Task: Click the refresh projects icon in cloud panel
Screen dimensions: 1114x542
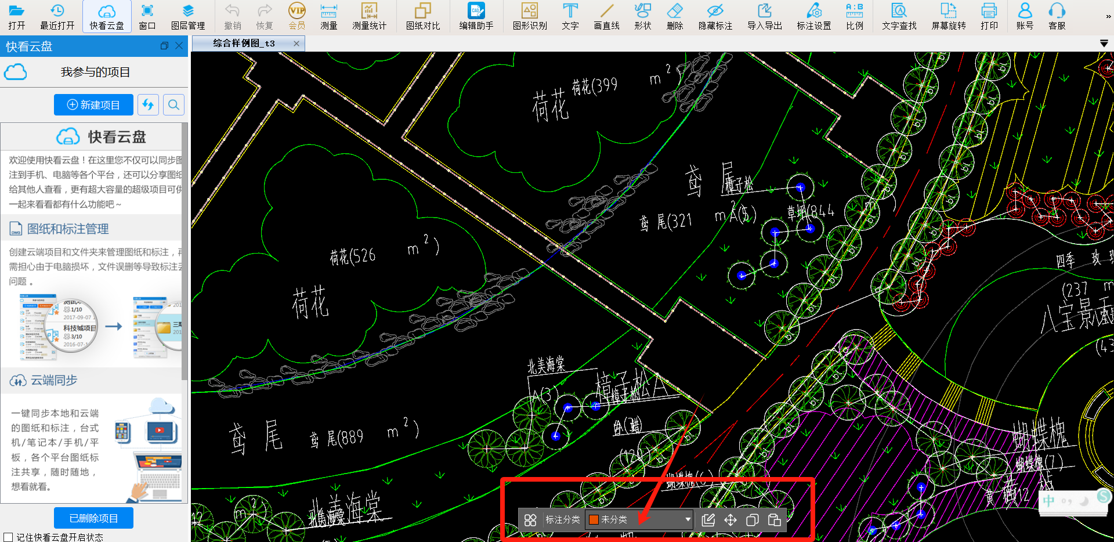Action: 148,104
